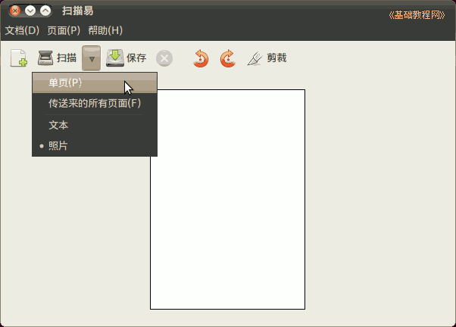Select 单页(P) from the dropdown
This screenshot has height=327, width=456.
pos(95,83)
